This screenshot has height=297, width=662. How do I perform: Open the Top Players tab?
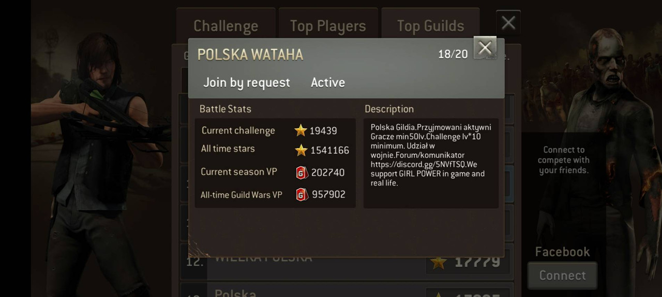pos(328,26)
